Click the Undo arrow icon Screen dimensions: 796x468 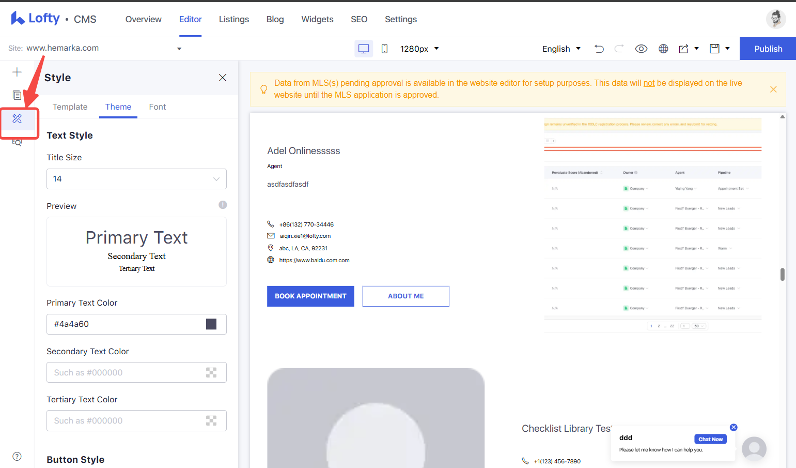coord(599,49)
